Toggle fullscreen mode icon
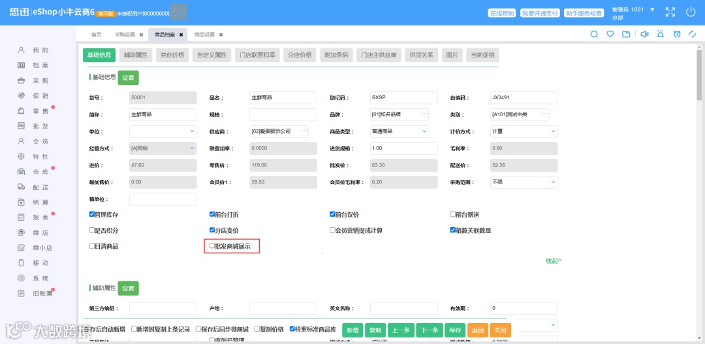Viewport: 705px width, 344px height. [670, 12]
